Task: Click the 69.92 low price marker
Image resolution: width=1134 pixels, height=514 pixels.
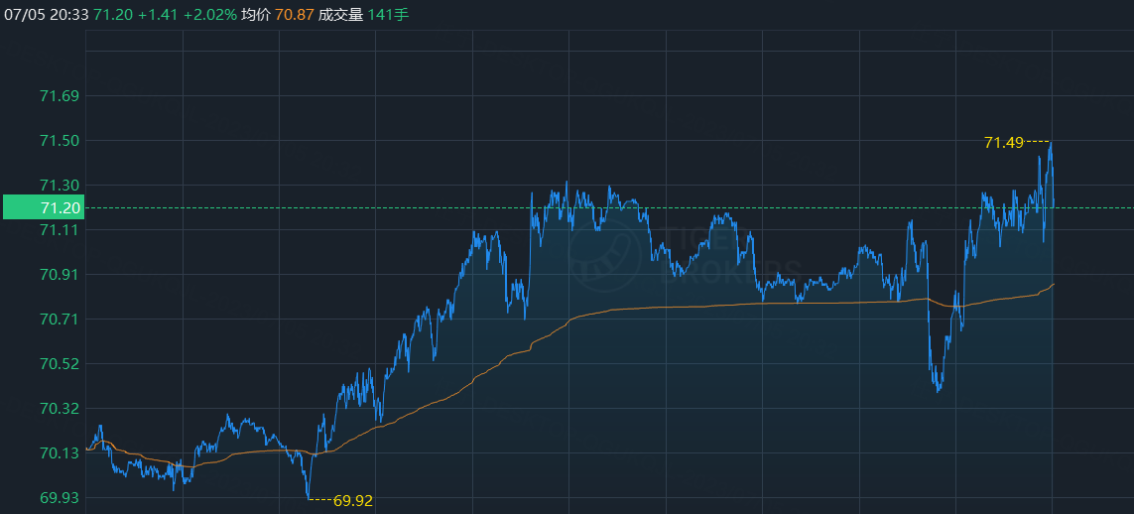Action: point(353,500)
